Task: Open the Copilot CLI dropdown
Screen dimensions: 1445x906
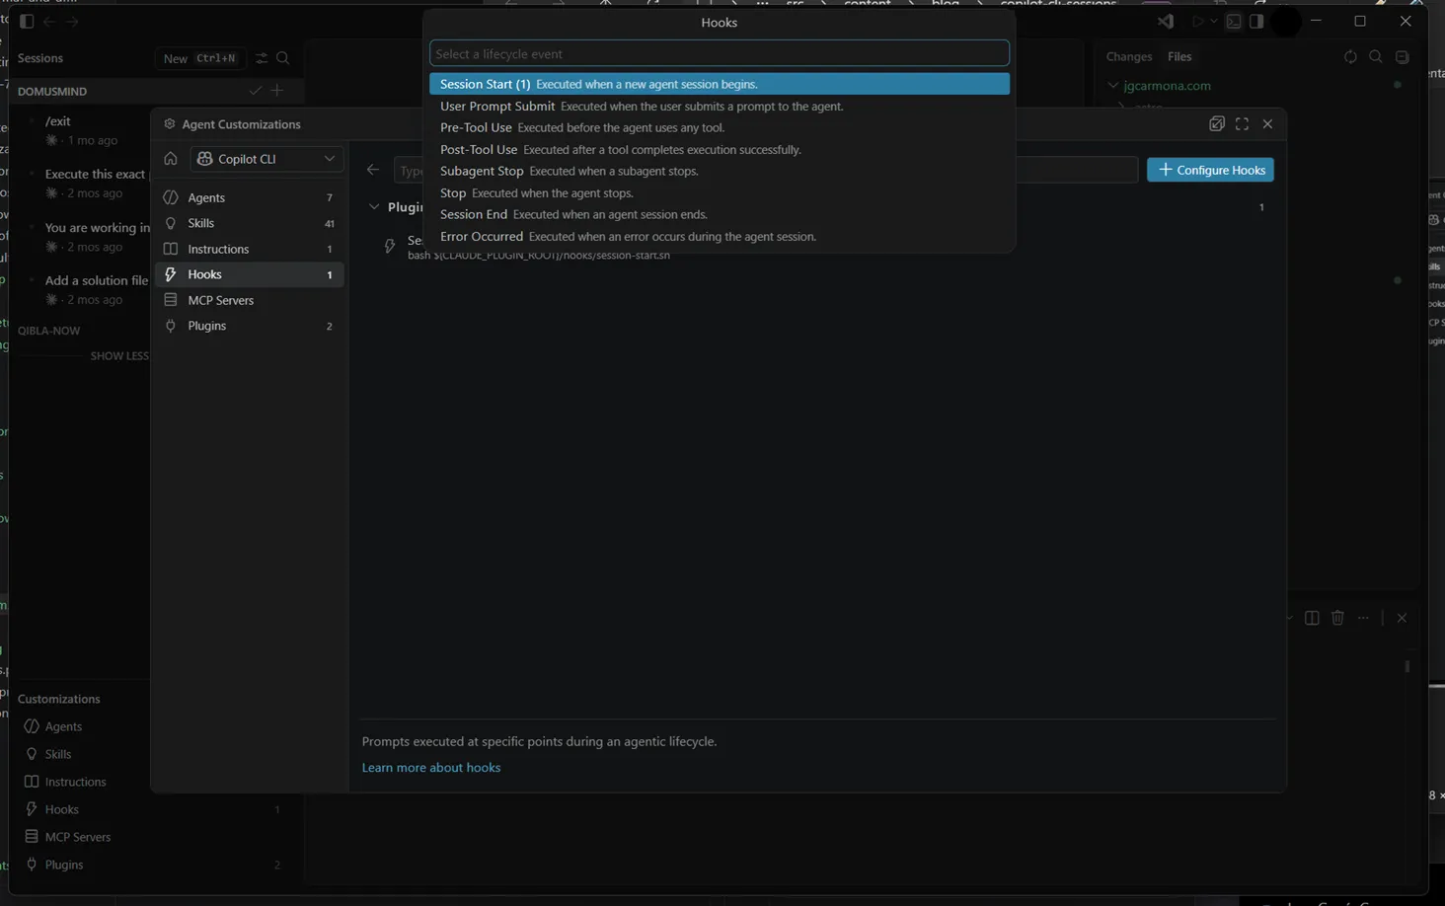Action: (266, 159)
